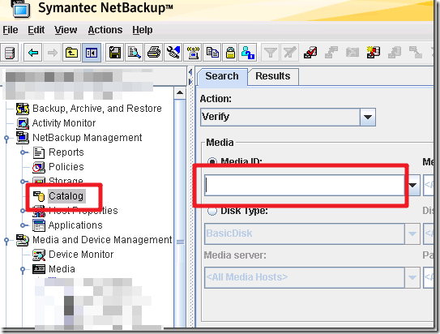The image size is (440, 334).
Task: Open the Actions menu
Action: tap(105, 30)
